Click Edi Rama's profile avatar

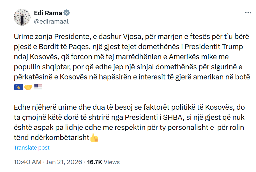point(22,17)
